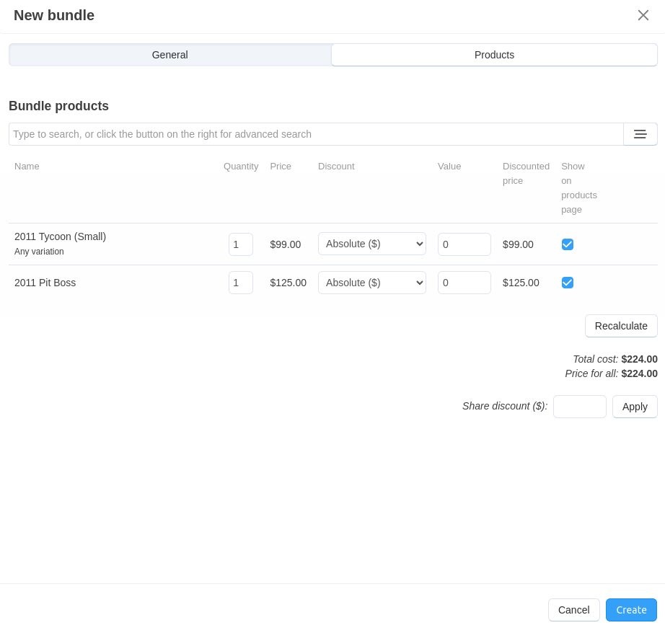Edit quantity field for 2011 Pit Boss
The image size is (665, 633).
click(x=240, y=283)
